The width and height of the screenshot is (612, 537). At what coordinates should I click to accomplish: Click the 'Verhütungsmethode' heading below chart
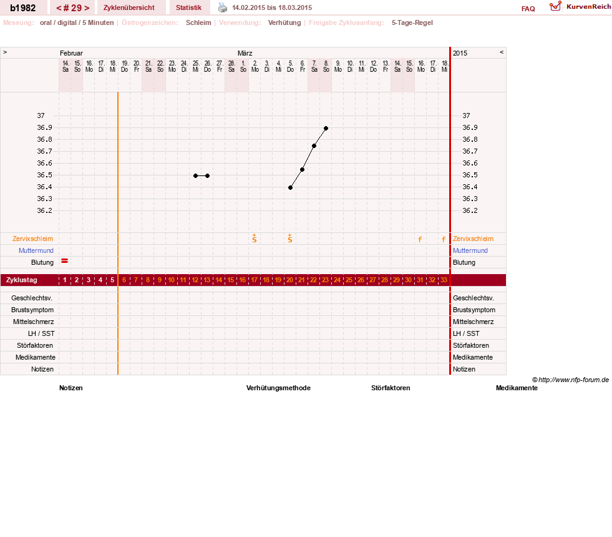pos(278,388)
